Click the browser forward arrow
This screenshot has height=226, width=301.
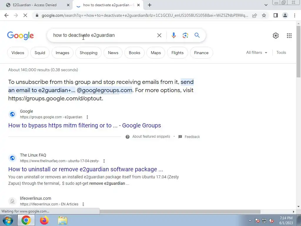tap(16, 15)
